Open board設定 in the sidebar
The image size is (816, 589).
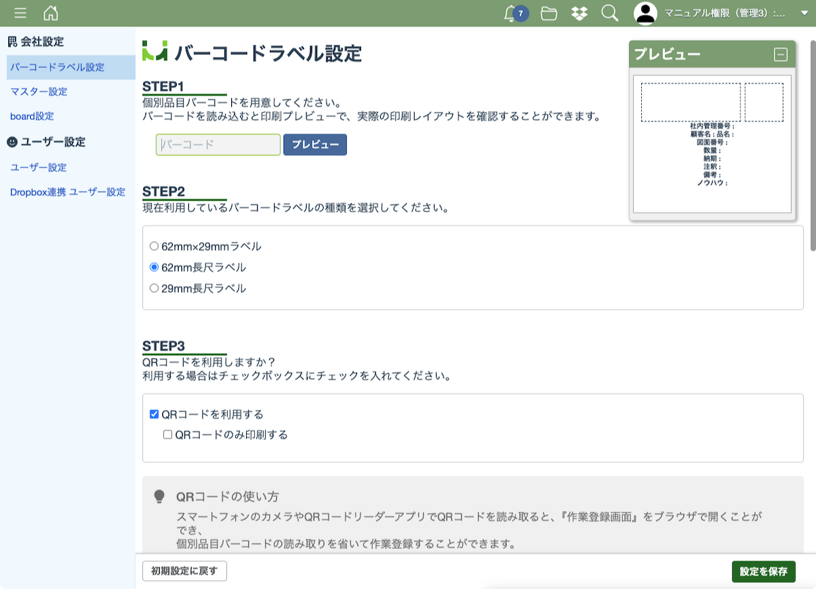[32, 116]
